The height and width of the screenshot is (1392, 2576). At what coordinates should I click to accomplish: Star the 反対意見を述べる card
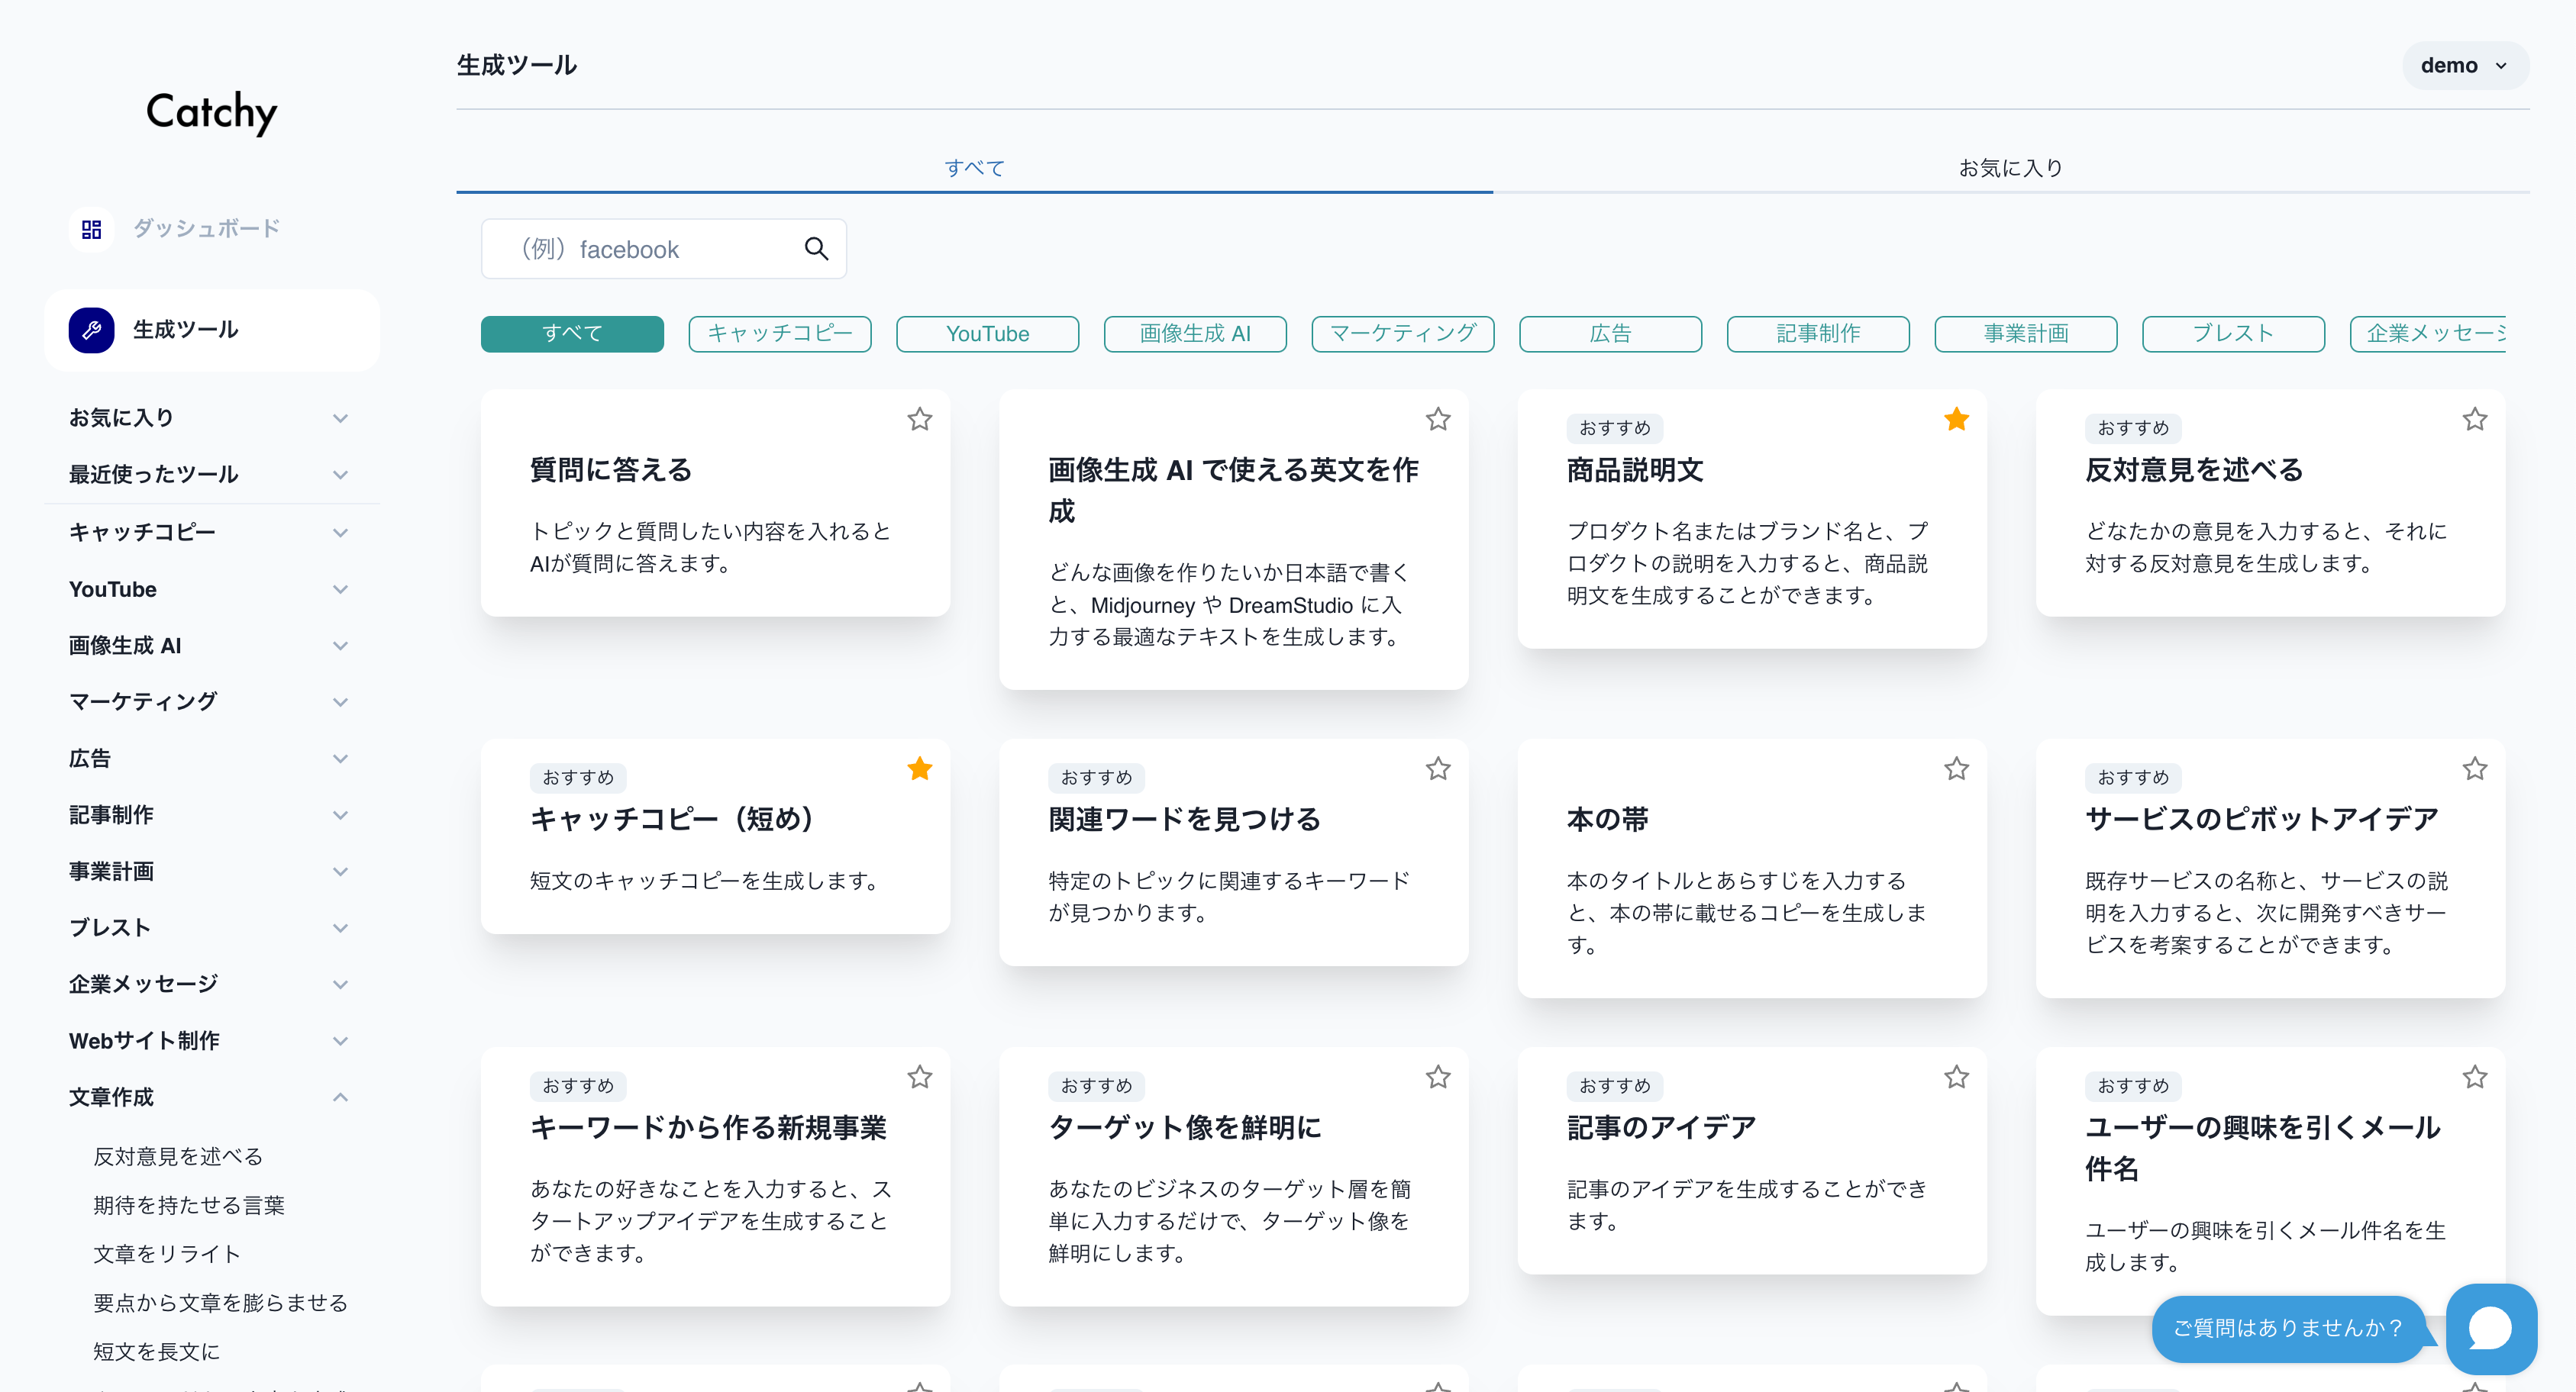tap(2474, 420)
